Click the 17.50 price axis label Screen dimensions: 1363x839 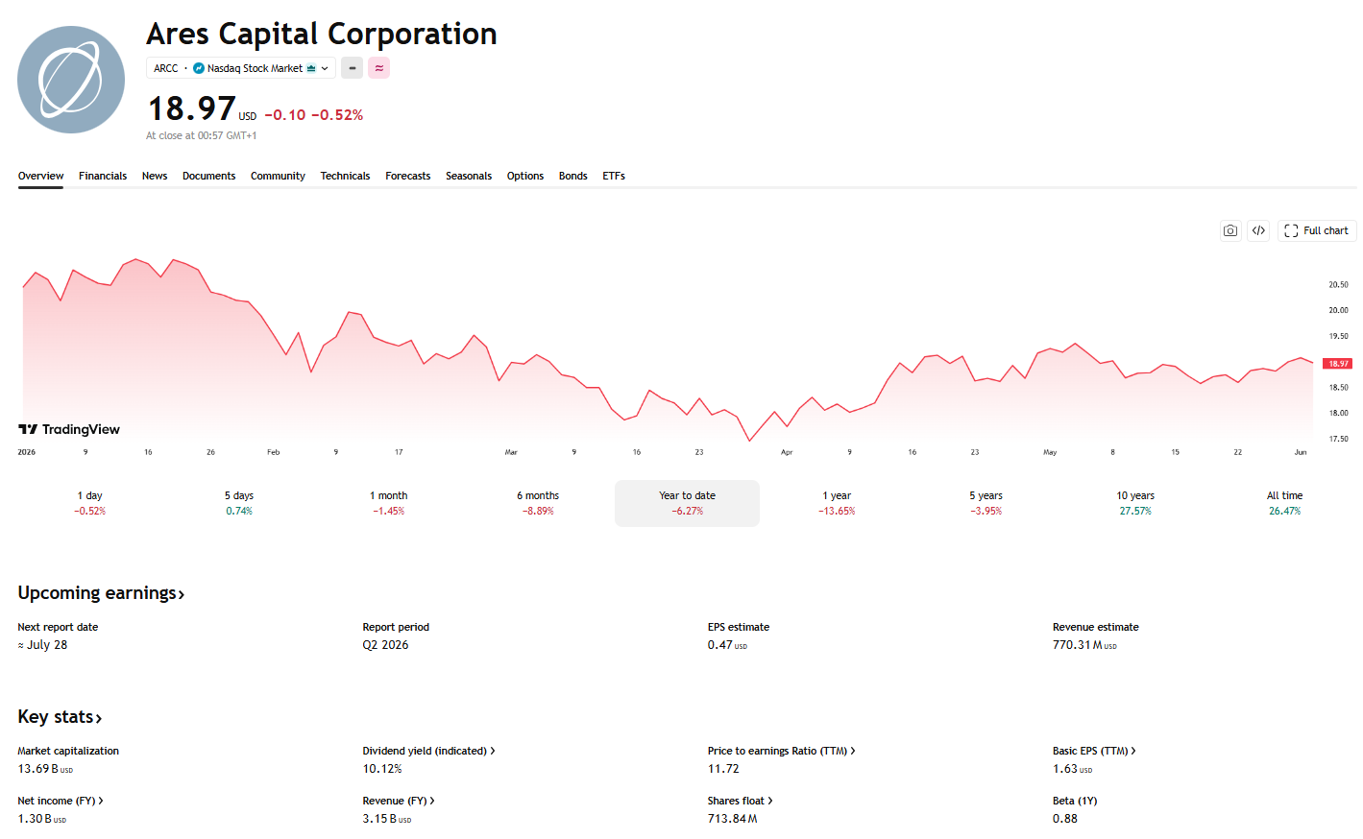pos(1338,439)
